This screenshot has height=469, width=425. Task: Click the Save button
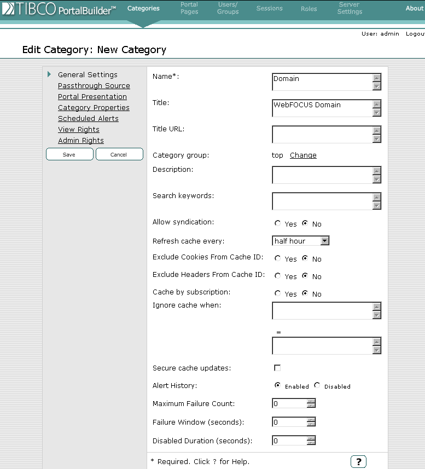pyautogui.click(x=69, y=154)
